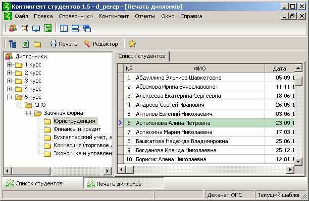Open the Справочники menu

pyautogui.click(x=76, y=16)
